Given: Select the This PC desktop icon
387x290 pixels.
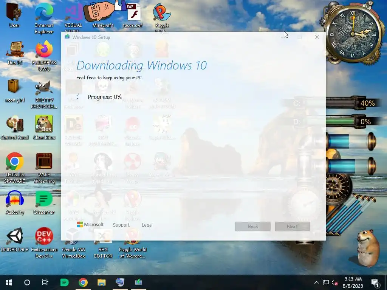Looking at the screenshot, I should click(x=15, y=53).
